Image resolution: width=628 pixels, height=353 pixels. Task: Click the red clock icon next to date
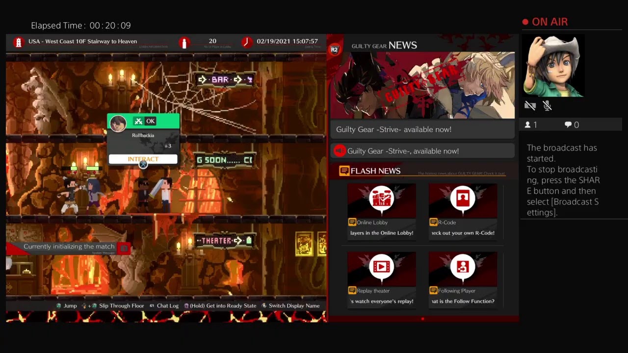(247, 42)
